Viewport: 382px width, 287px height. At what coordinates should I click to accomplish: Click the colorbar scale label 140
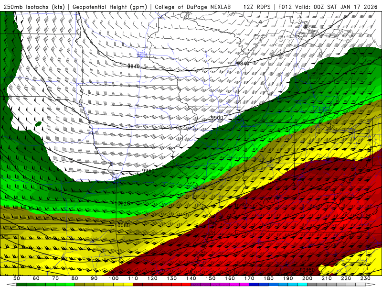tap(191, 278)
